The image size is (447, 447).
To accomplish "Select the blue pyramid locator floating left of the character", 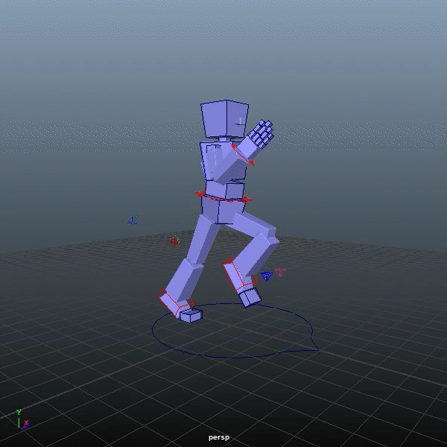I will 132,221.
